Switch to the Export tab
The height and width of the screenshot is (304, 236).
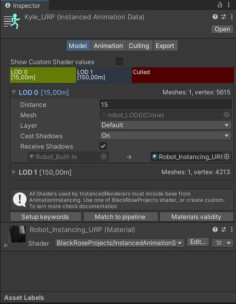[x=165, y=45]
